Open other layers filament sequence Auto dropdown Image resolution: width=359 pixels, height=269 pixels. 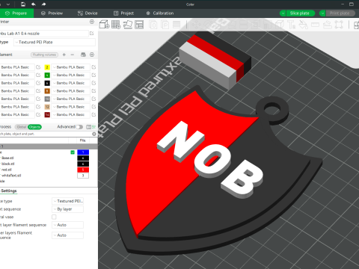(67, 235)
